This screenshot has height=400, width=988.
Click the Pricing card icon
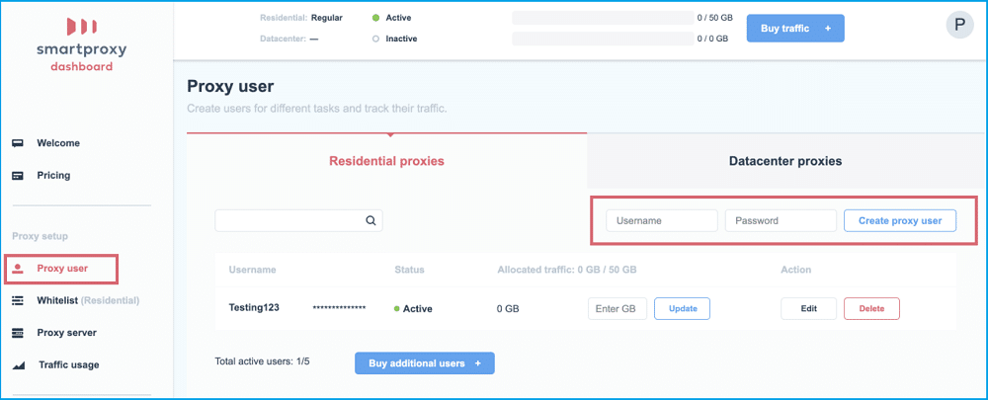tap(18, 175)
